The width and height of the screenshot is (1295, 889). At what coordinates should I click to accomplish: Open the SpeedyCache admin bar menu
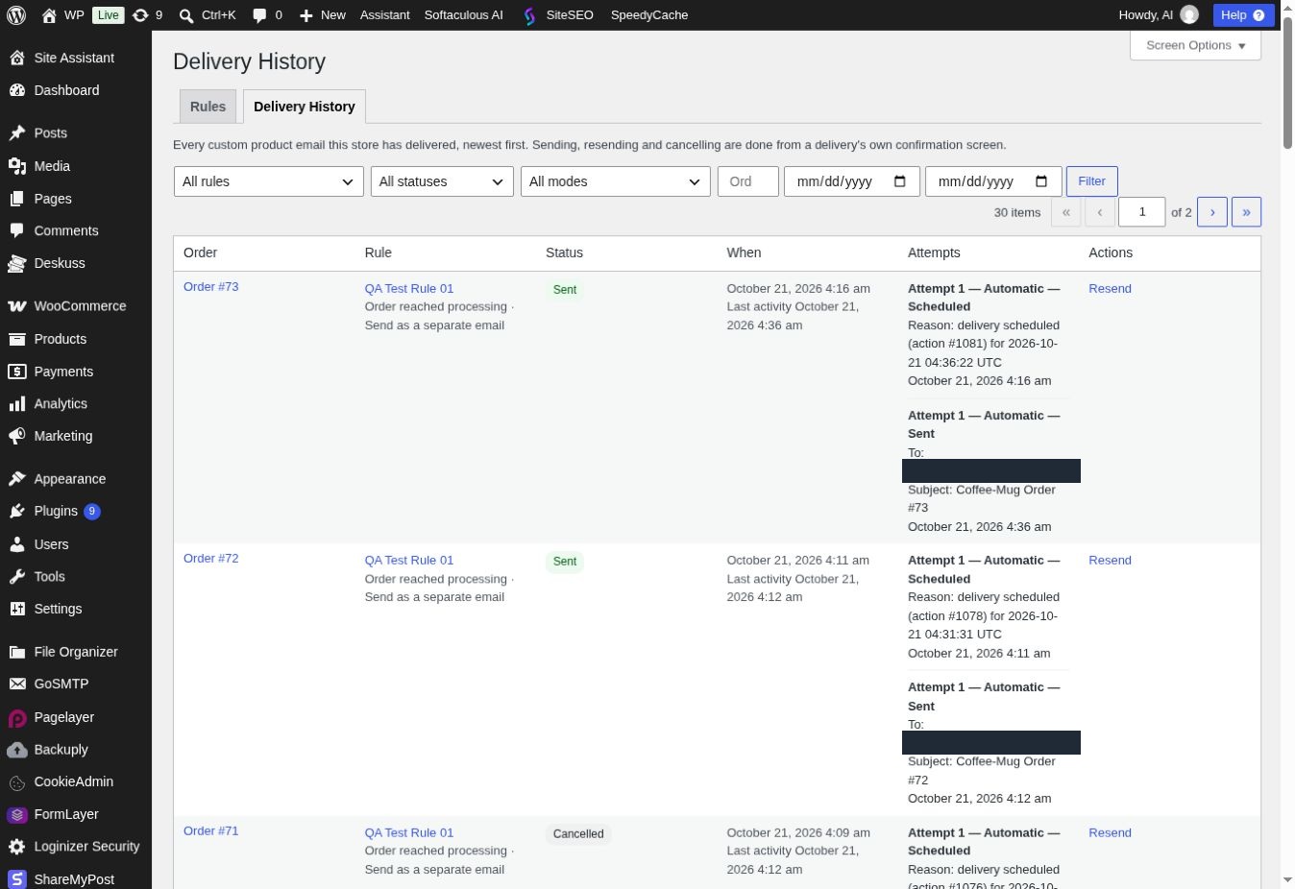649,15
